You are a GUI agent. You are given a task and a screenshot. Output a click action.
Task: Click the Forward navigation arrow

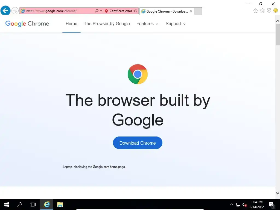click(15, 11)
